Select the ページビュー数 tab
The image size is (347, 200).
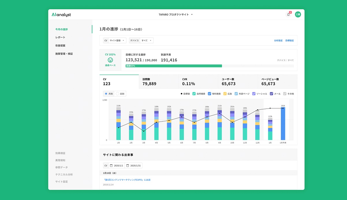pyautogui.click(x=277, y=82)
